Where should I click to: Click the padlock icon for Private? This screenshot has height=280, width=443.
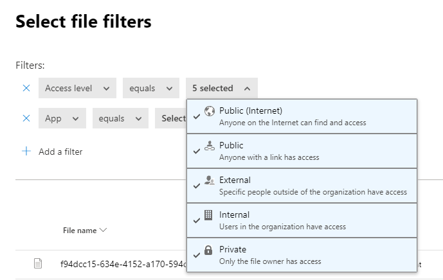tap(208, 250)
